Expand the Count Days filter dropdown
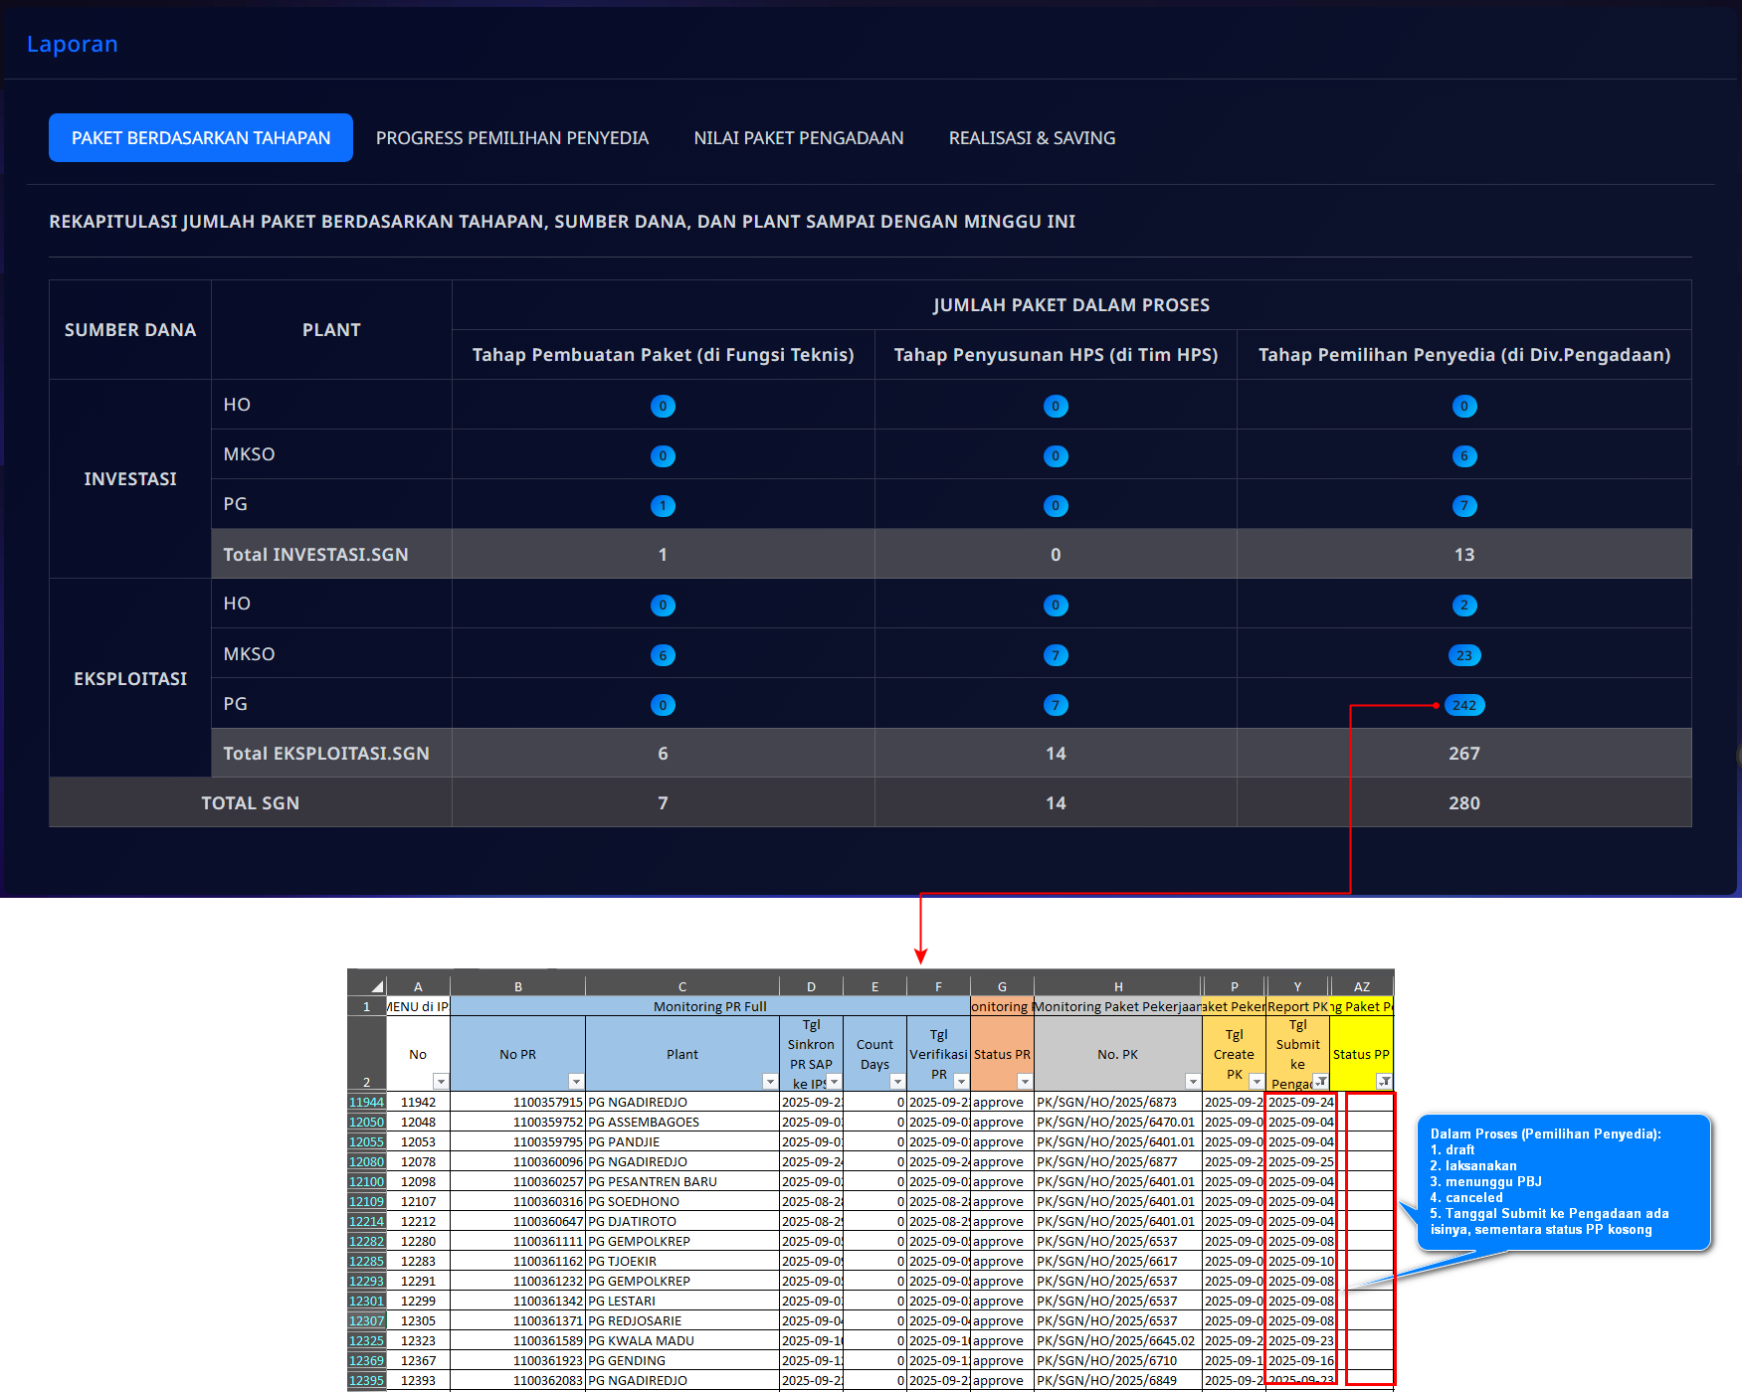Image resolution: width=1742 pixels, height=1392 pixels. [896, 1082]
